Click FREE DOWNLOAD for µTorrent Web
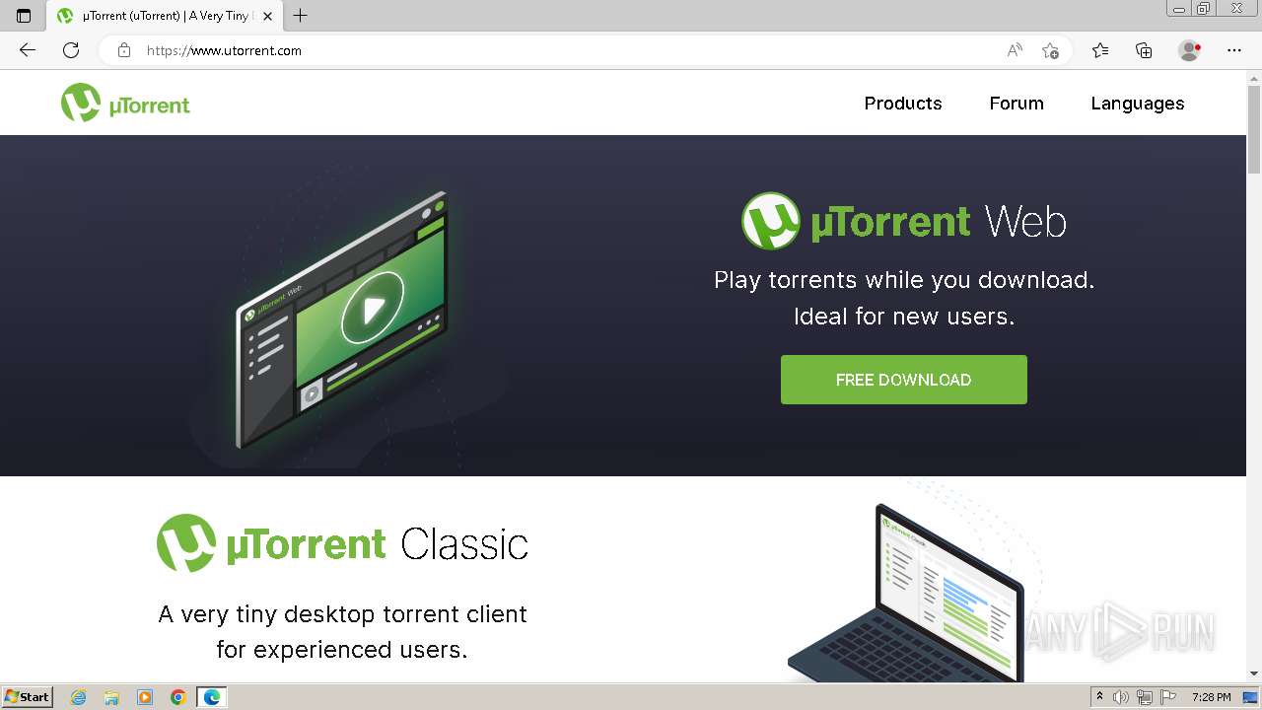This screenshot has width=1262, height=710. pyautogui.click(x=904, y=380)
